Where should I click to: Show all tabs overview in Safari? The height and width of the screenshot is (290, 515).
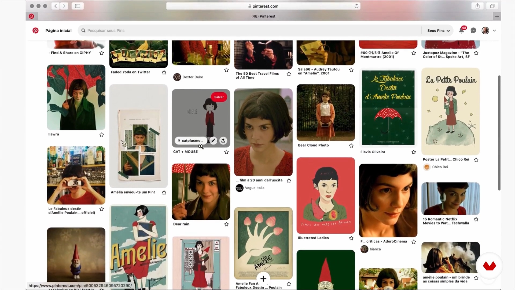(492, 6)
